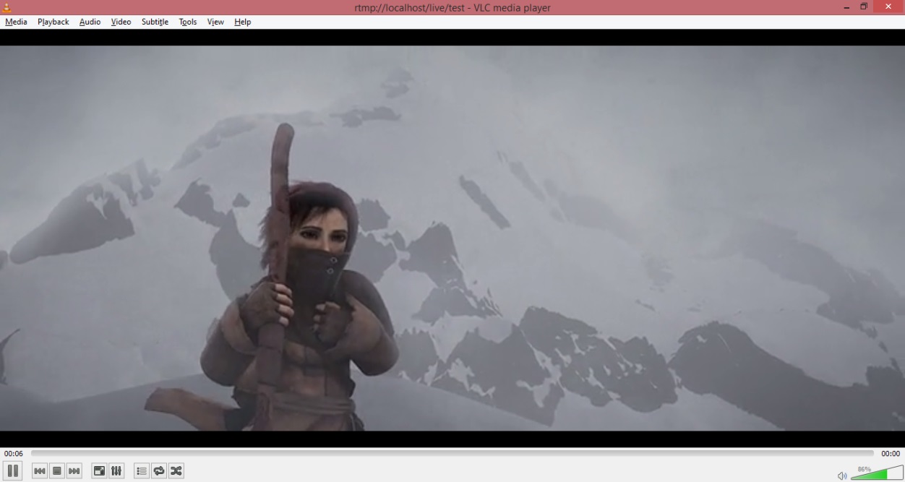The height and width of the screenshot is (482, 905).
Task: Open the Help menu
Action: tap(242, 22)
